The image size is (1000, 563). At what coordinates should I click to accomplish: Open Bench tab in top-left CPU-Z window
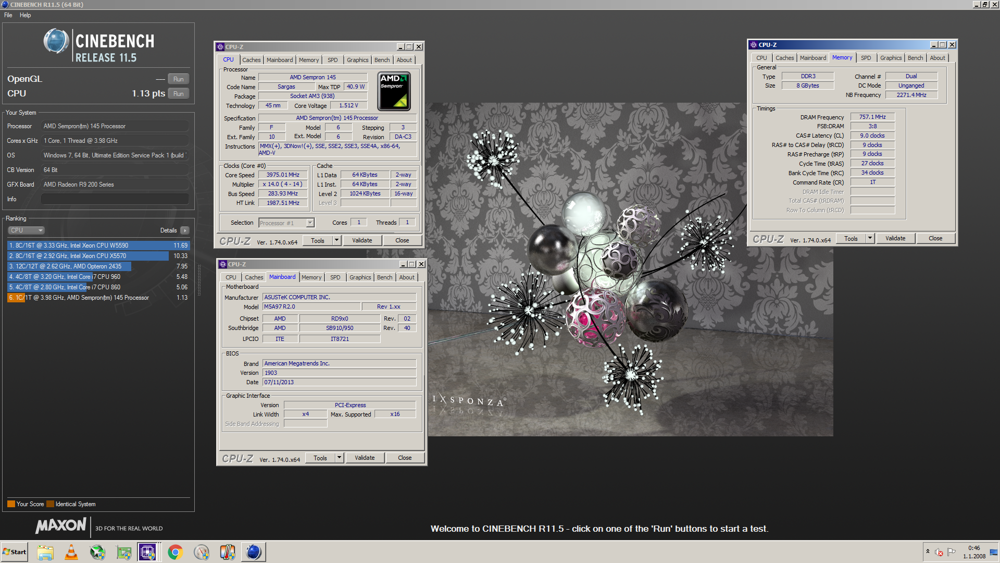pos(382,60)
